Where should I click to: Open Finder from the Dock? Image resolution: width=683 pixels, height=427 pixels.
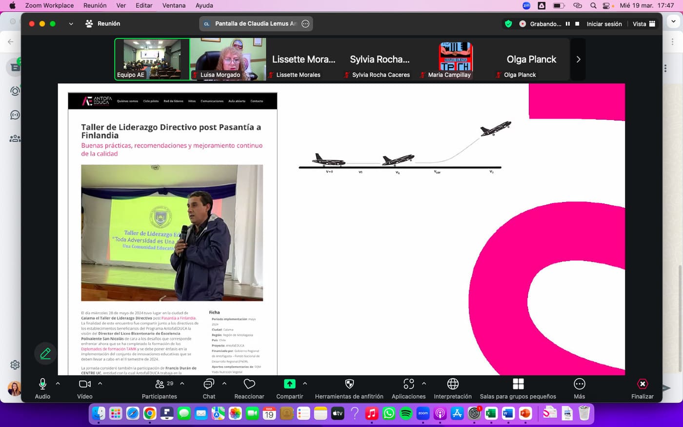click(x=99, y=413)
